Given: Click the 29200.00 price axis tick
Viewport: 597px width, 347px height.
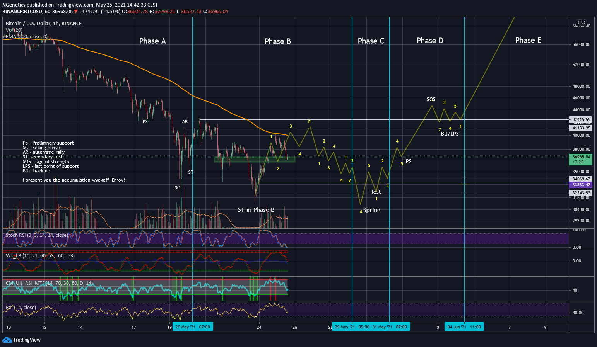Looking at the screenshot, I should pyautogui.click(x=582, y=221).
